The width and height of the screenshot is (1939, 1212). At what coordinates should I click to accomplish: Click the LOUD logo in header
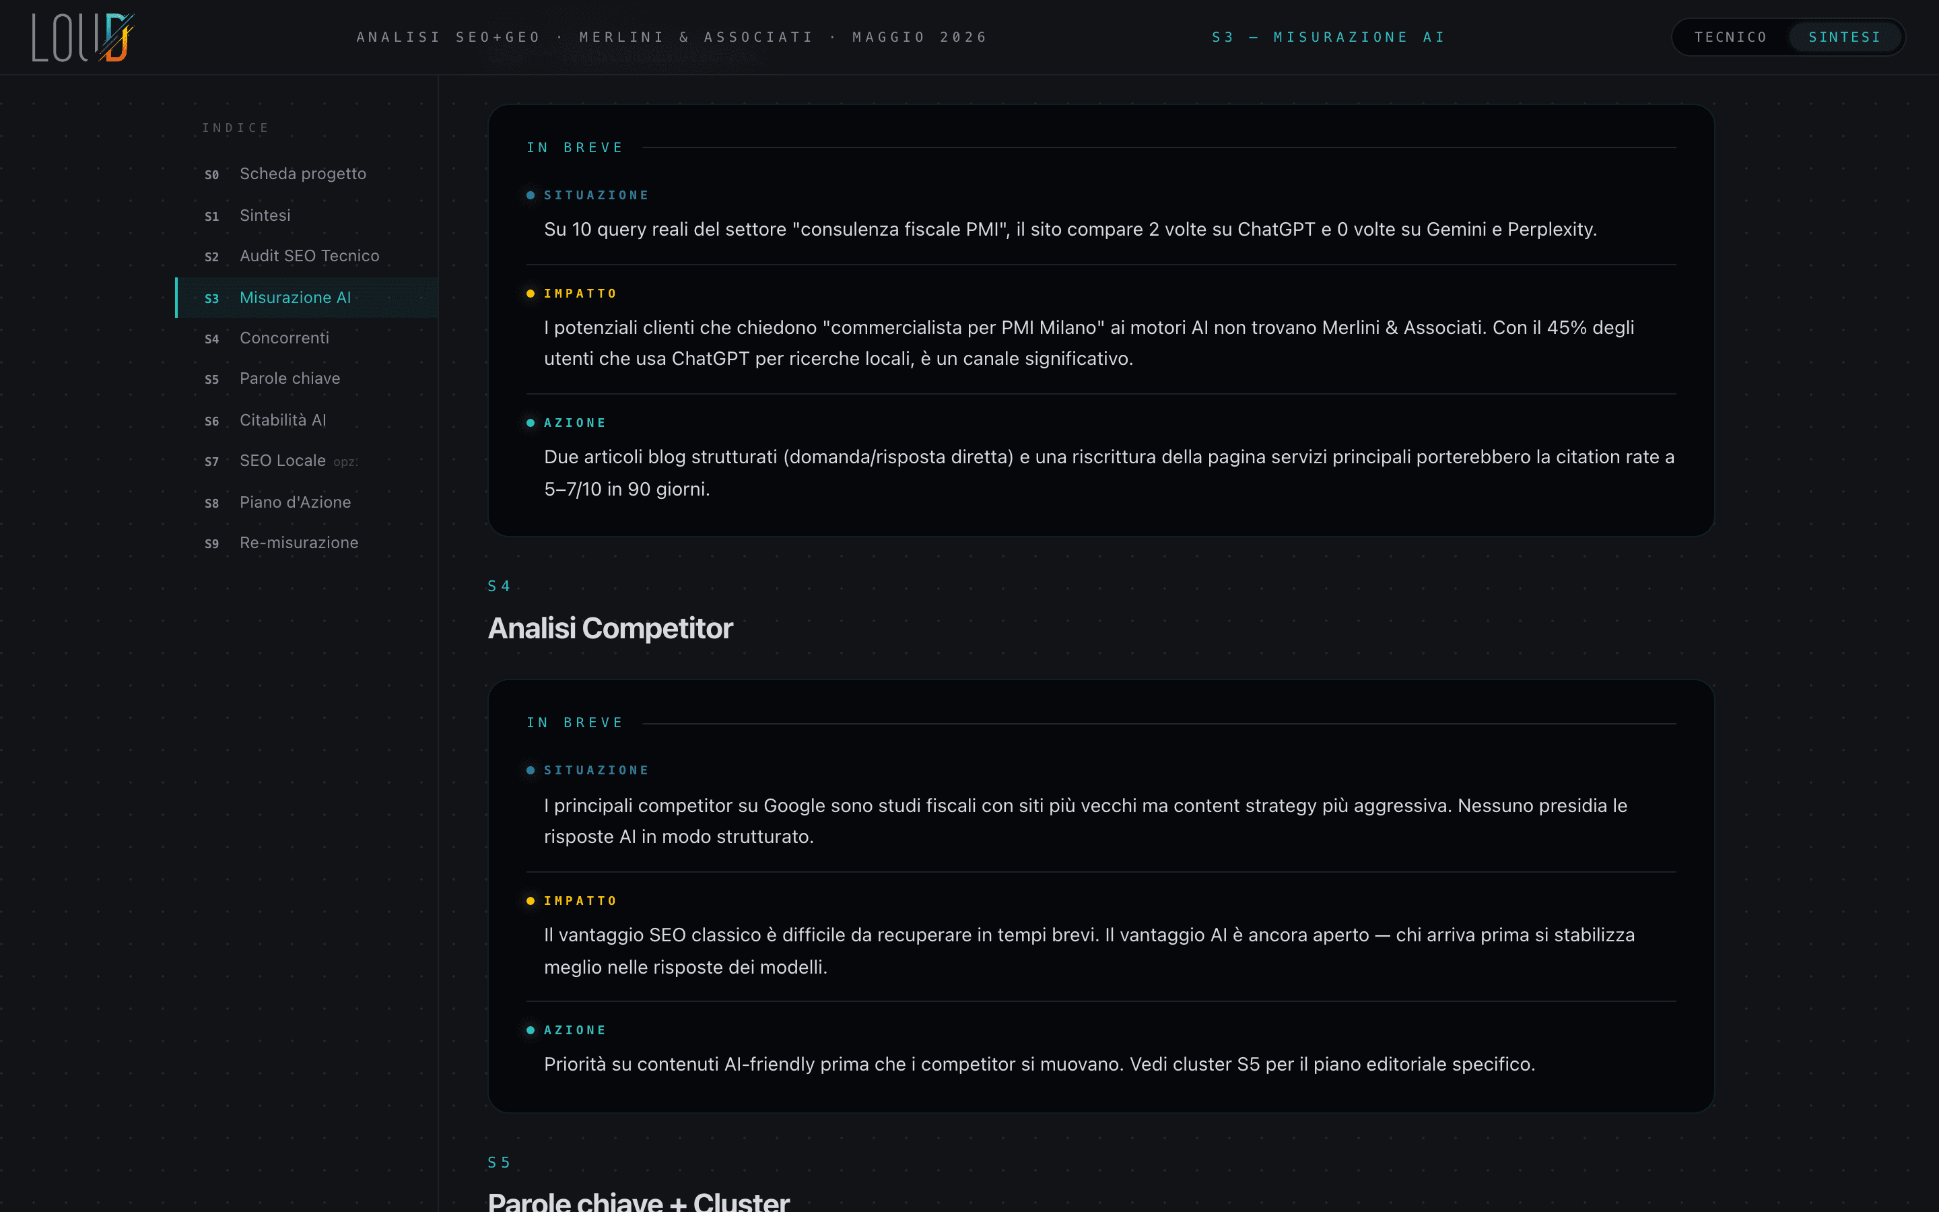83,37
